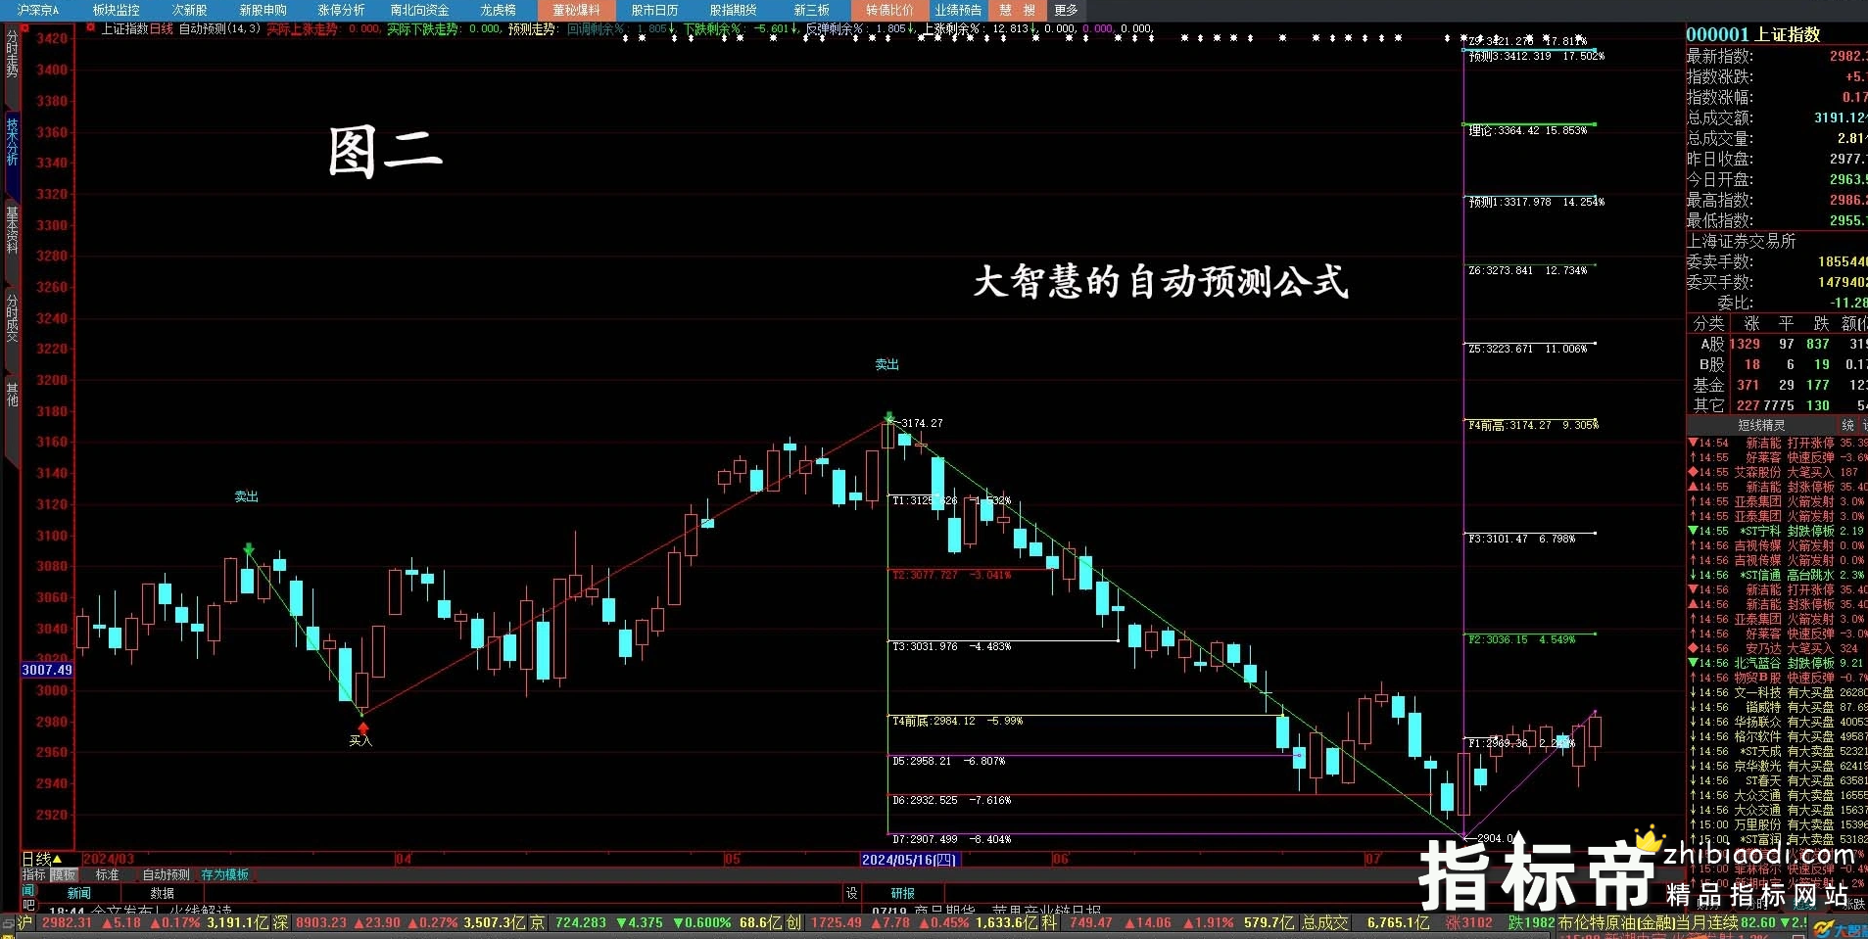Click the 短线精灵 panel header
Screen dimensions: 1868x939
click(1761, 425)
